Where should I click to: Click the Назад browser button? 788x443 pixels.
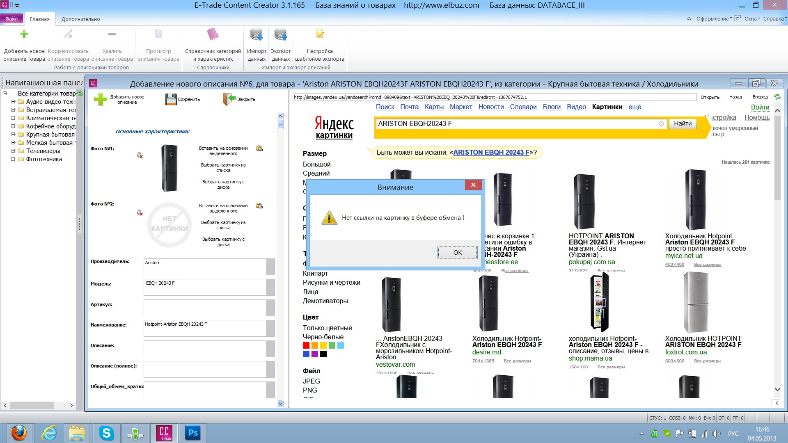[735, 97]
